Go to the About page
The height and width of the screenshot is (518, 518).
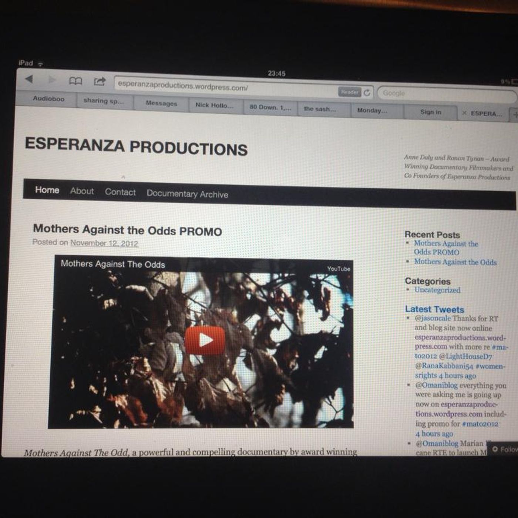pos(82,191)
